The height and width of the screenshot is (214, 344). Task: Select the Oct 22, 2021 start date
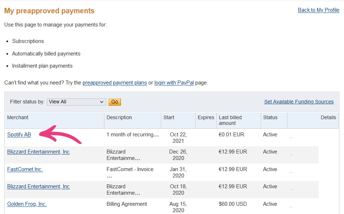tap(178, 138)
